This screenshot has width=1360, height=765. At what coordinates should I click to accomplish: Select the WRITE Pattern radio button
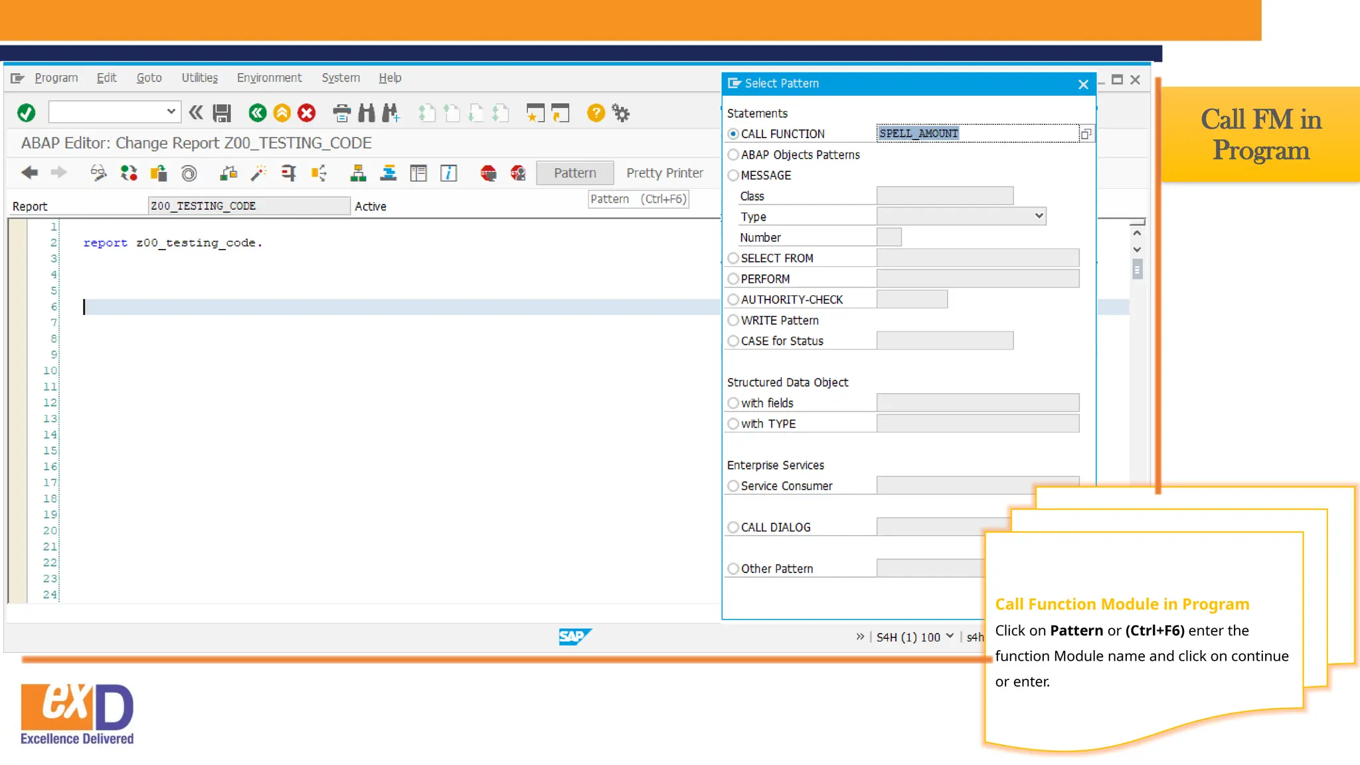click(x=733, y=320)
